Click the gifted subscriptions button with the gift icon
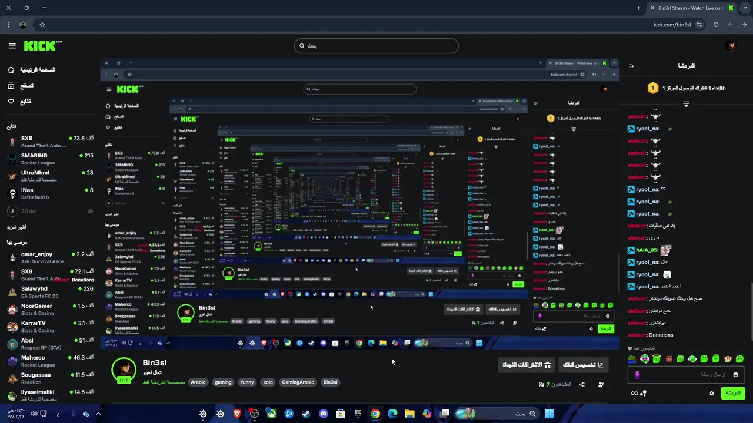 click(x=527, y=365)
